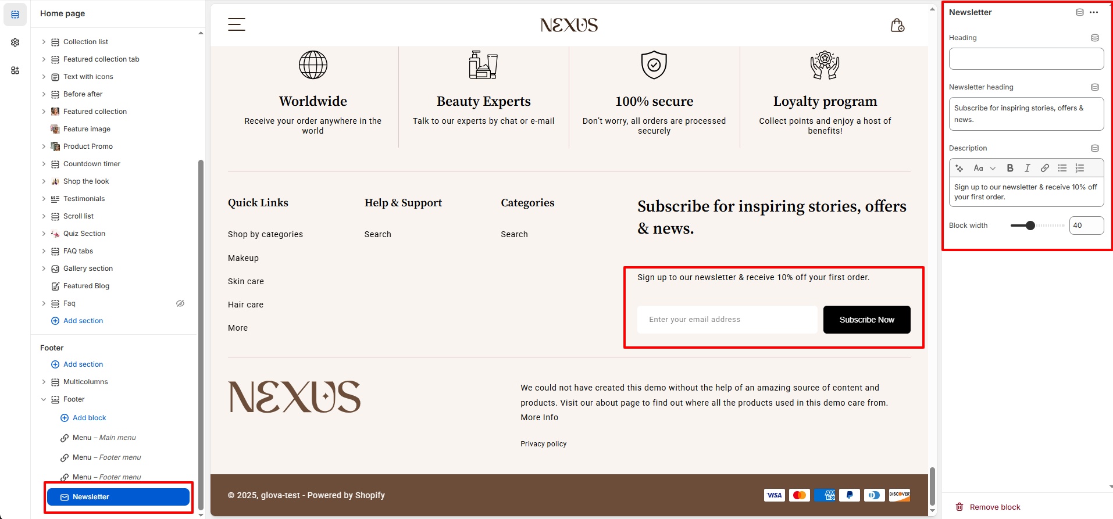This screenshot has height=519, width=1113.
Task: Apply numbered list in Description editor
Action: (1080, 168)
